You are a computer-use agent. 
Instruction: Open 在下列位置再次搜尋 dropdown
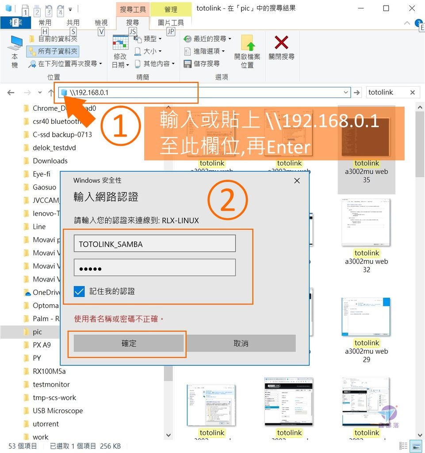[65, 64]
